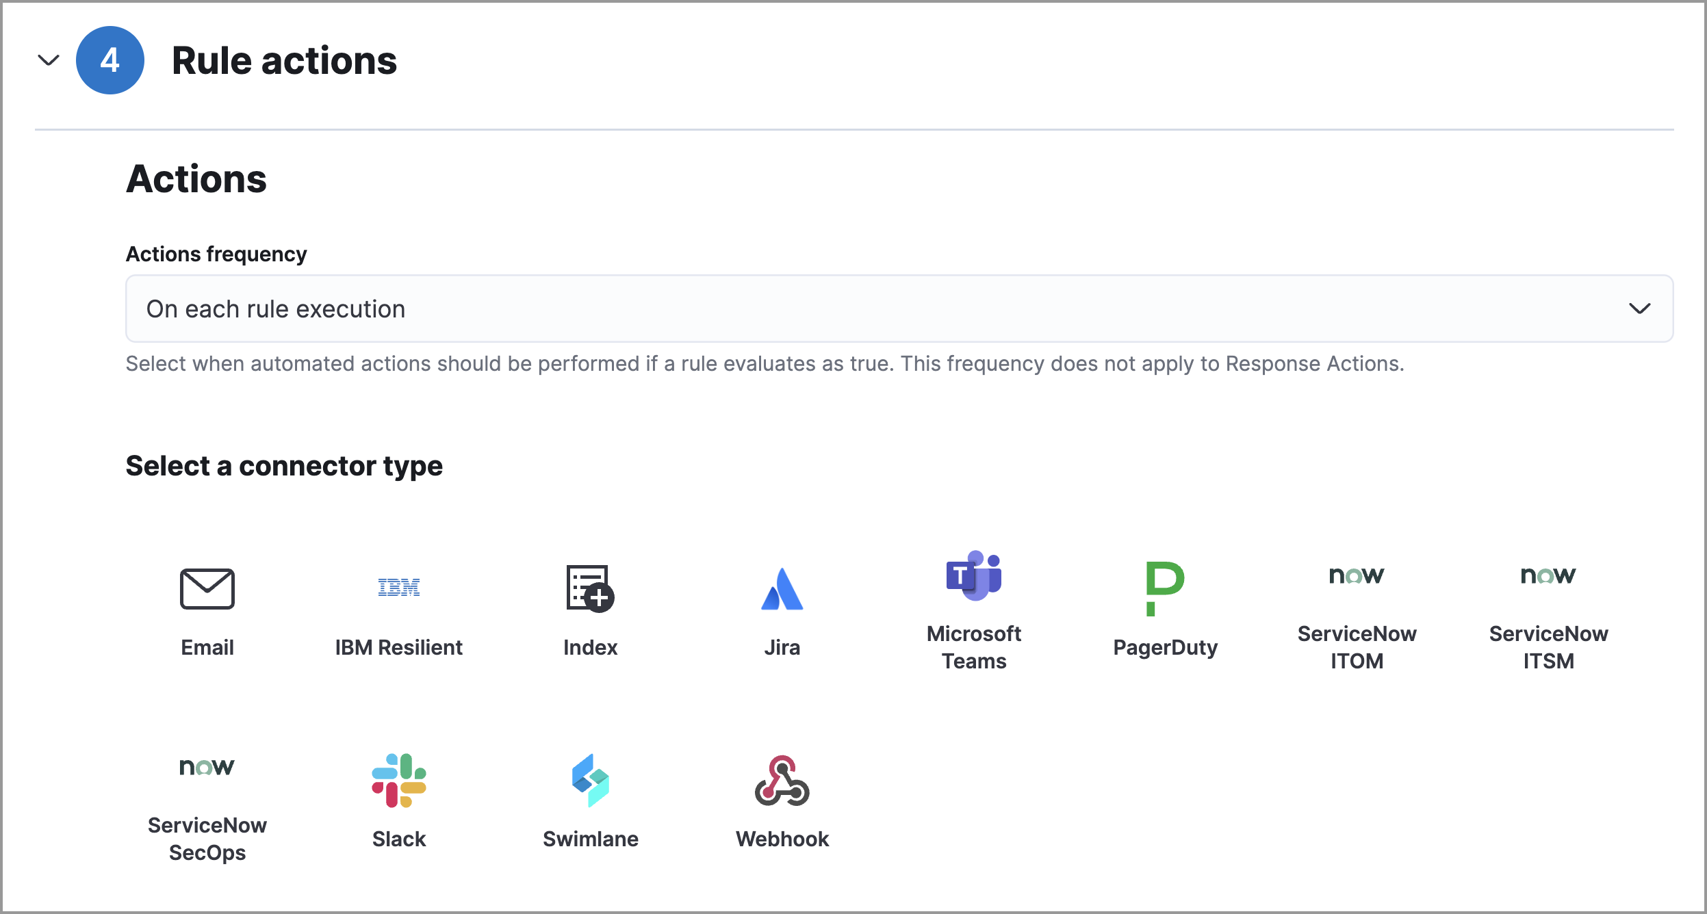Choose the IBM Resilient connector logo

(x=399, y=587)
